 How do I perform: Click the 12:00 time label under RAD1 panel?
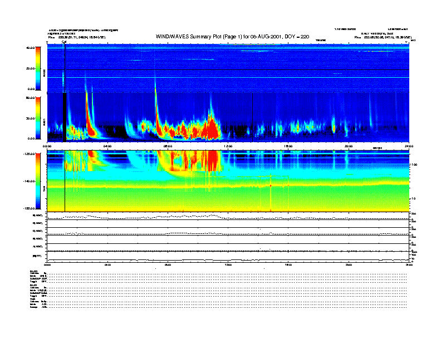click(228, 146)
